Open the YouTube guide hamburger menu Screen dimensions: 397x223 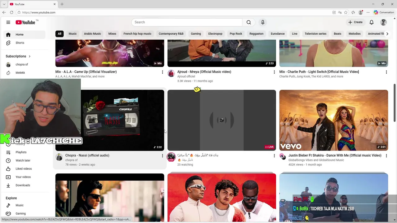8,22
